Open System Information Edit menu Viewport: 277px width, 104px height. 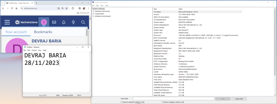[x=97, y=5]
